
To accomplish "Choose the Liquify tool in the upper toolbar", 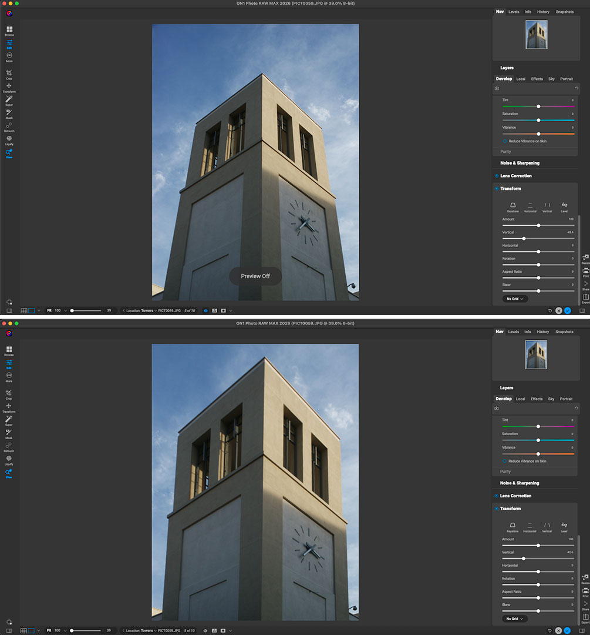I will tap(9, 139).
